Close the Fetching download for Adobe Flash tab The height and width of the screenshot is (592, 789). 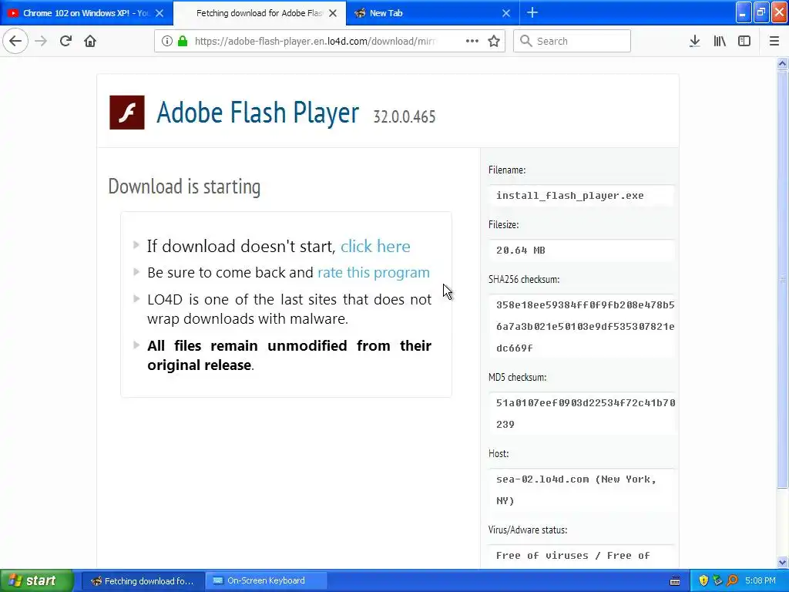pos(333,13)
